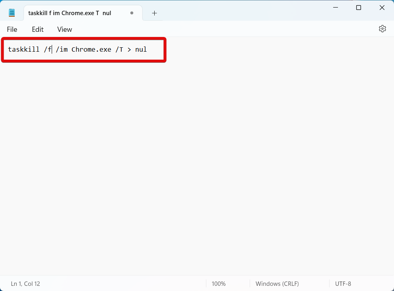This screenshot has height=291, width=394.
Task: Click the UTF-8 encoding indicator
Action: tap(343, 284)
